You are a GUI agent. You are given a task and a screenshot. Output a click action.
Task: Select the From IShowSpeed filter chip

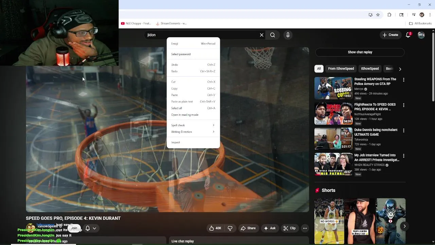(341, 69)
